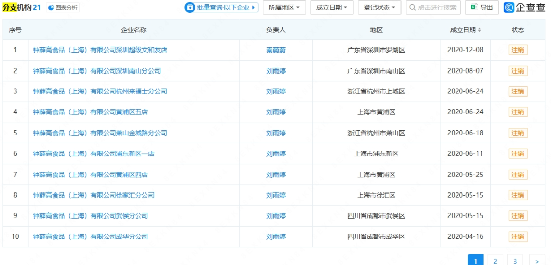Expand the 成立日期 dropdown filter
551x265 pixels.
(x=332, y=8)
